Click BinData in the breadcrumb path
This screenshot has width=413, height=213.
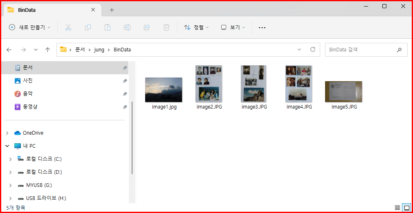122,49
